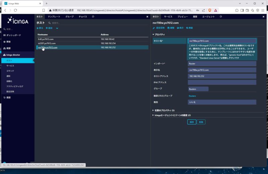
Task: Click the 検査 inspect action link
Action: [189, 28]
